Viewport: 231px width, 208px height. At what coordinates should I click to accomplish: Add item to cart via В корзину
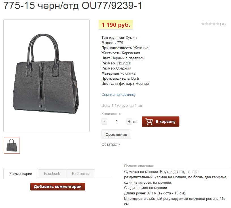[160, 122]
